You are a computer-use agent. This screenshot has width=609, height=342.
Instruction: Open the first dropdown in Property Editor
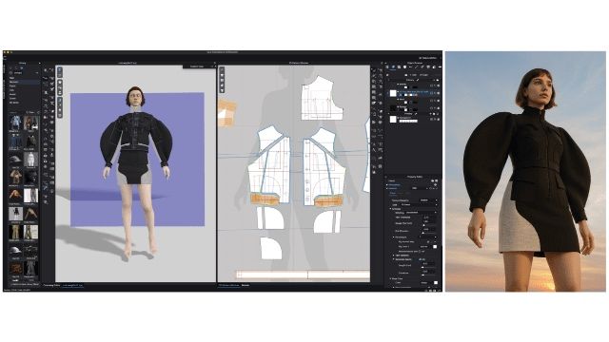coord(428,200)
